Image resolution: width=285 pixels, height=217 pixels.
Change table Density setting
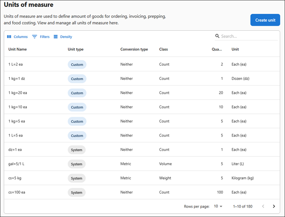63,37
